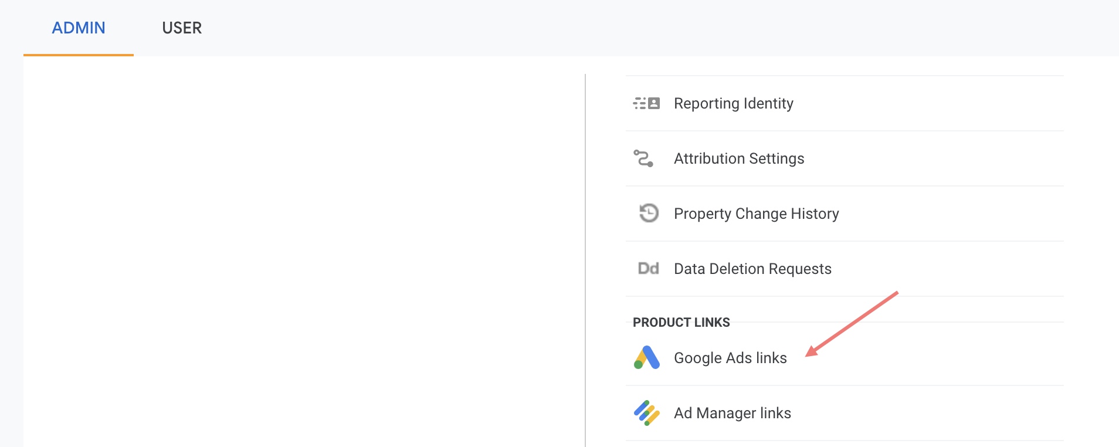Switch to the ADMIN tab
Viewport: 1119px width, 447px height.
click(79, 28)
